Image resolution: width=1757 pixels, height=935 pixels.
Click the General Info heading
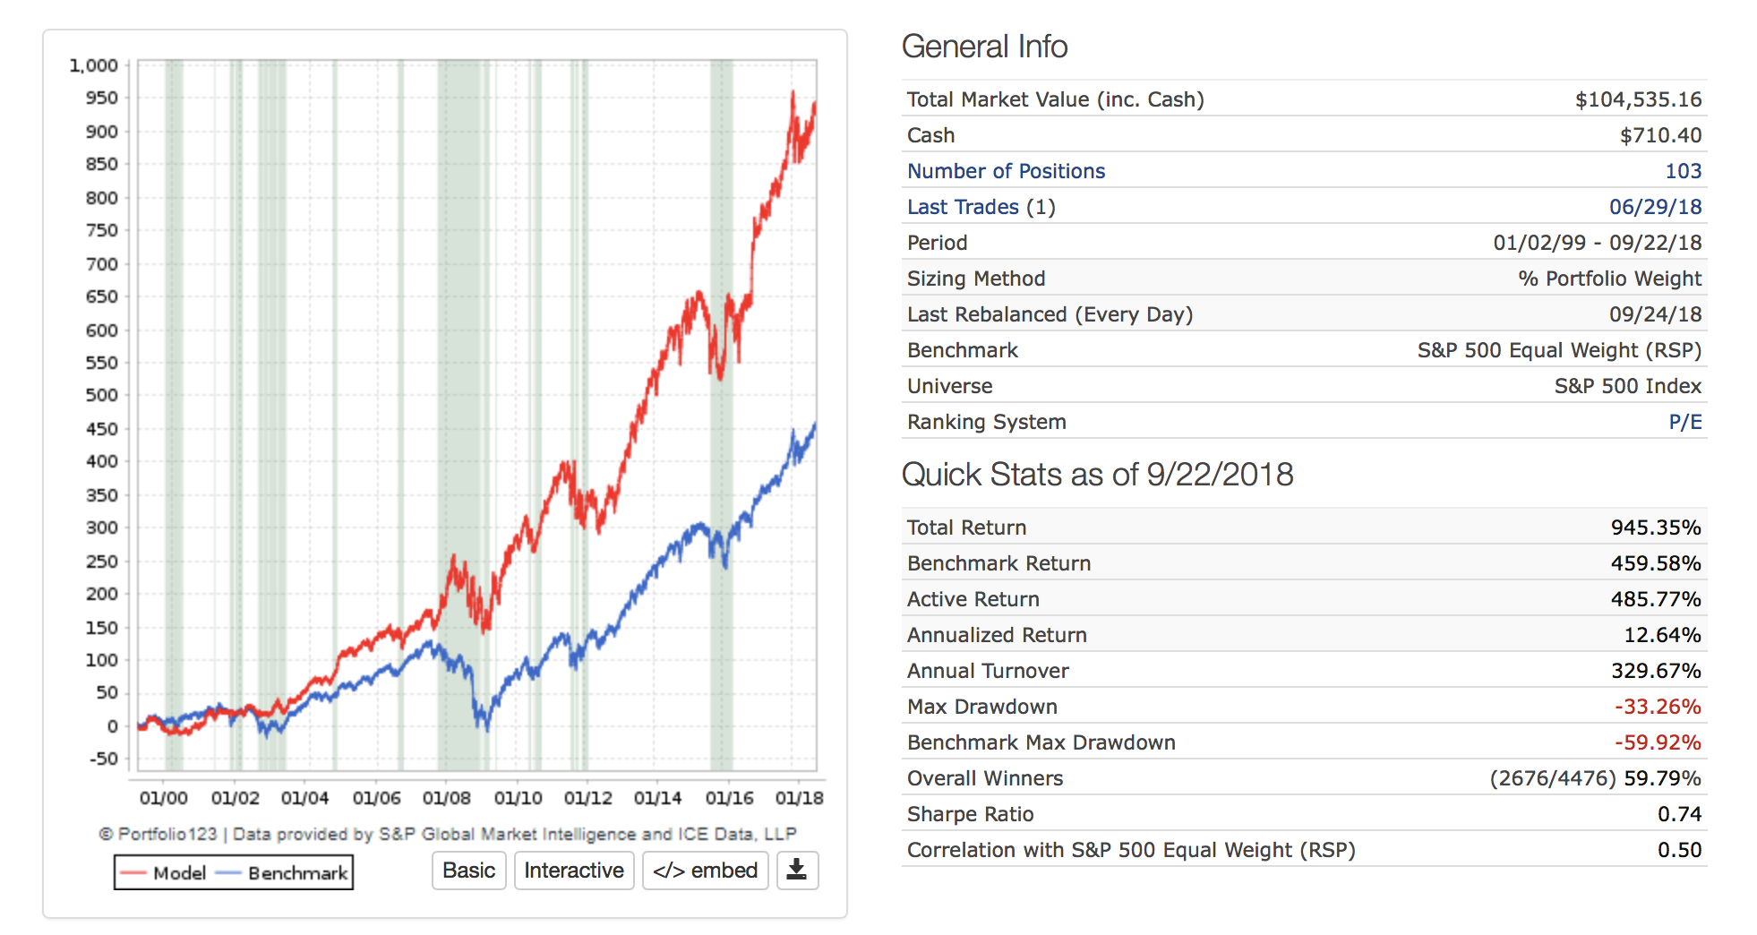984,47
